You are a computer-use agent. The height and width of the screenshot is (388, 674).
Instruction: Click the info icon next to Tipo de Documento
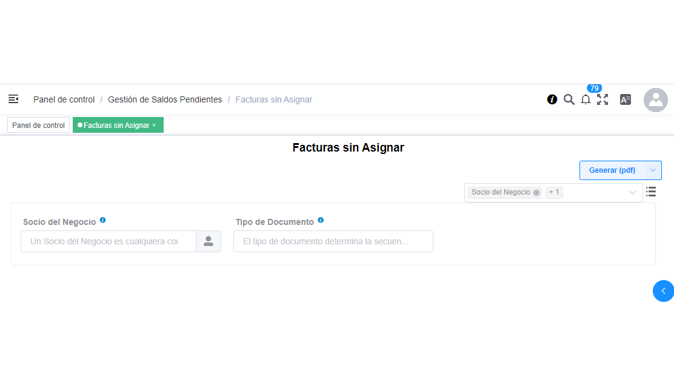pos(320,220)
